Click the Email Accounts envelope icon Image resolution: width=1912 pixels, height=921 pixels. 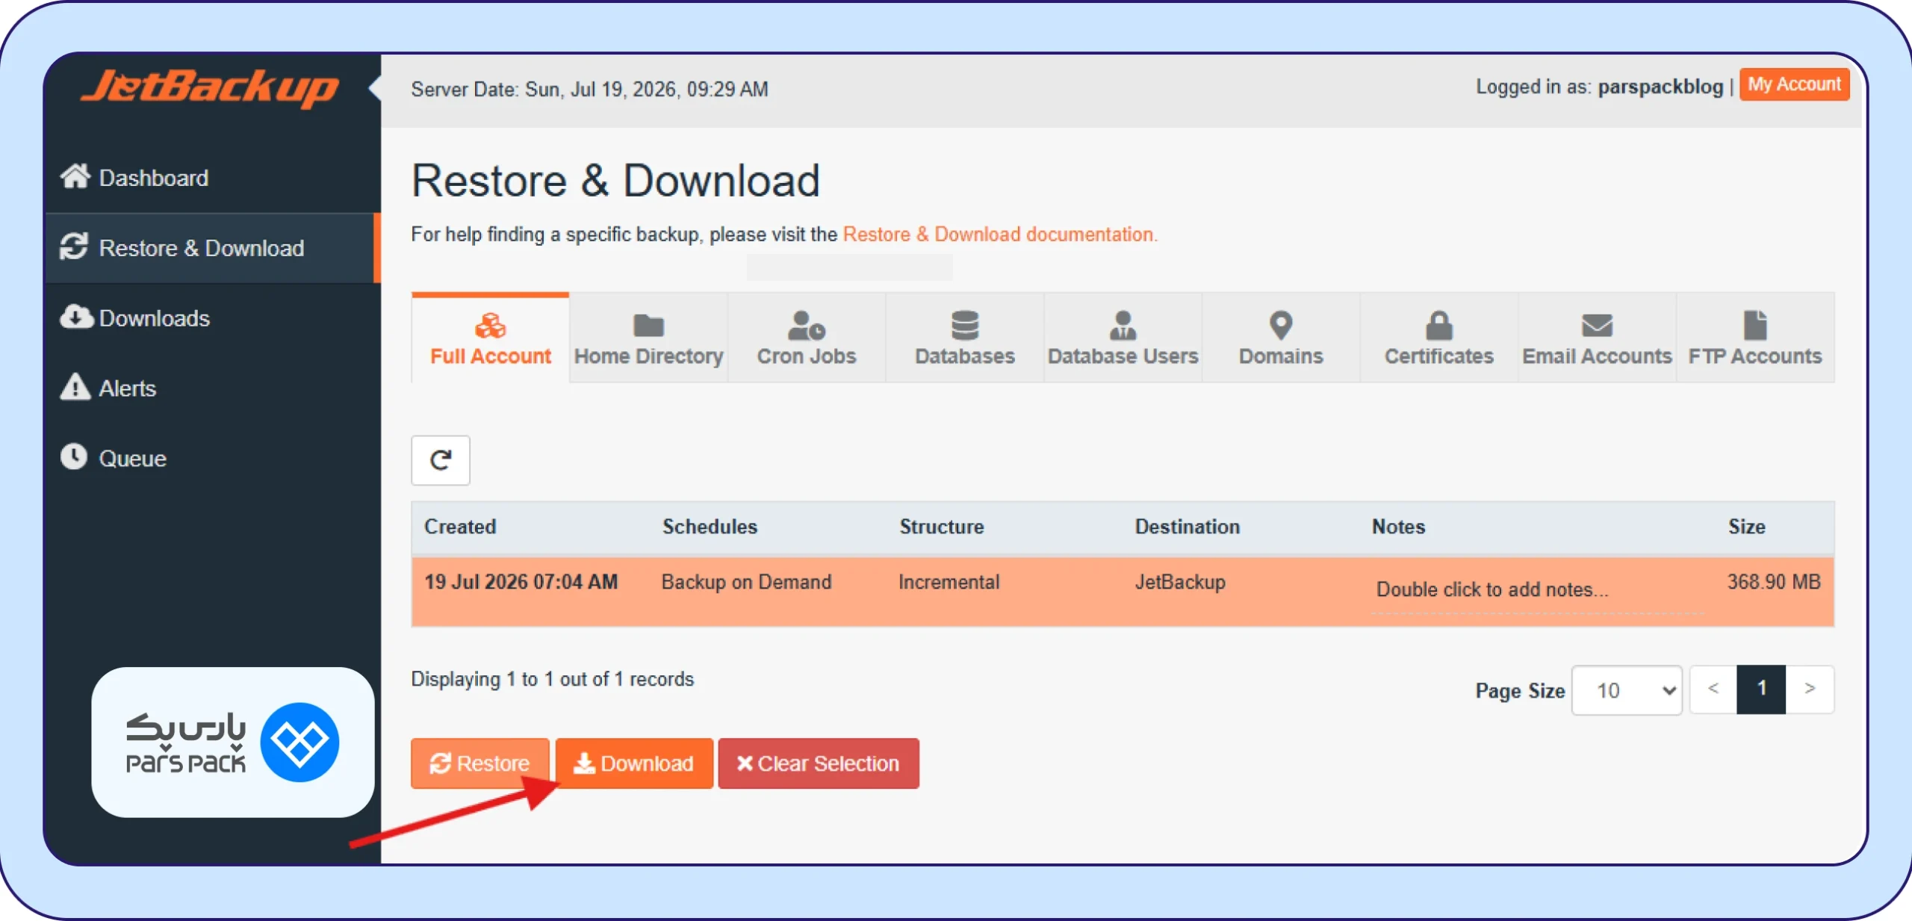(x=1597, y=326)
